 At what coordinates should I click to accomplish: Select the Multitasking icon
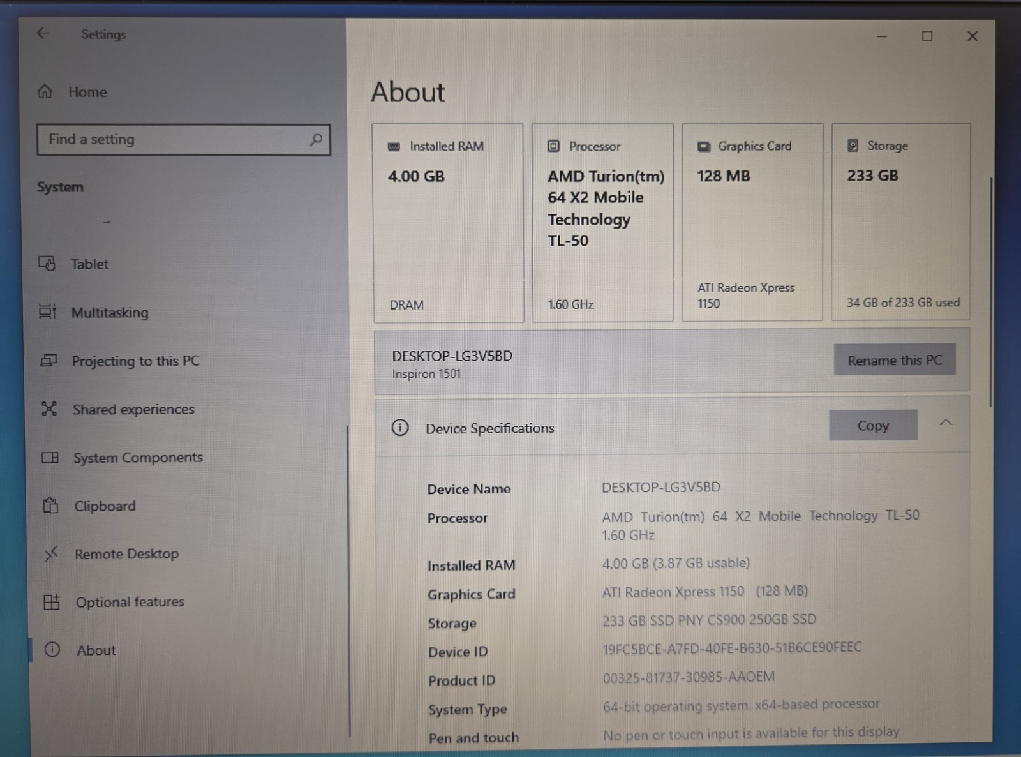coord(47,311)
